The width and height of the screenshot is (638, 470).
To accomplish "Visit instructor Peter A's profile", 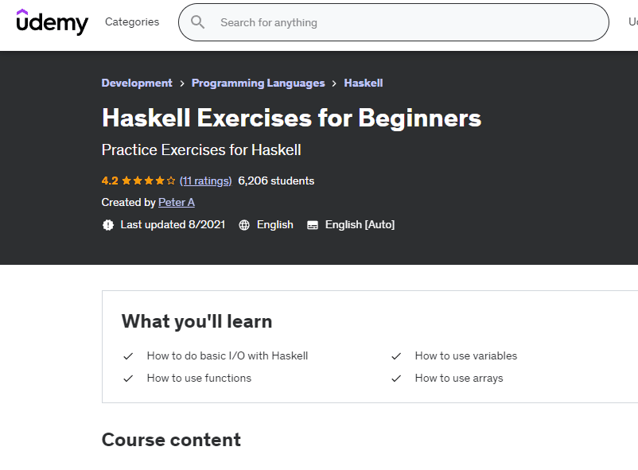I will 177,203.
